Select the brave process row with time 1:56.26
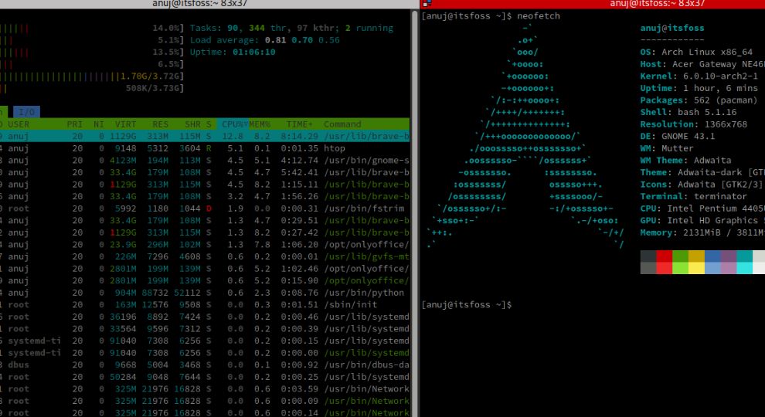This screenshot has width=765, height=417. click(x=205, y=197)
